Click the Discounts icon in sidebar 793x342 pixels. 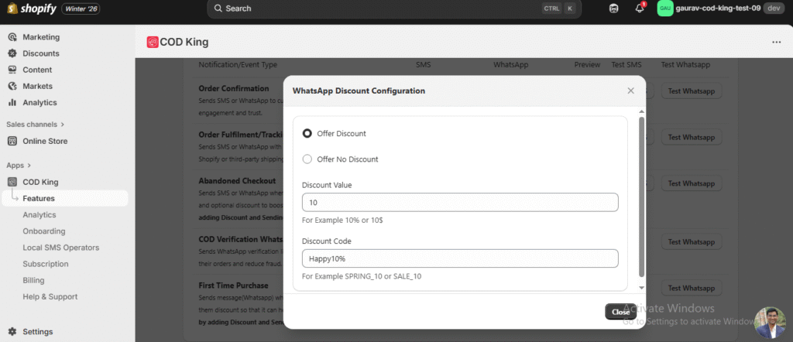coord(12,53)
